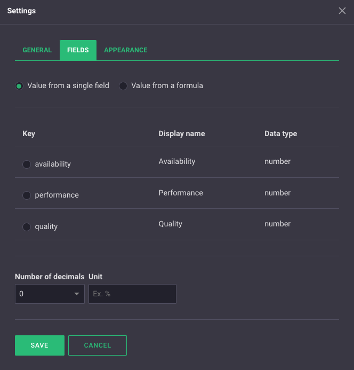Click the Quality display name cell
This screenshot has width=354, height=370.
[171, 224]
